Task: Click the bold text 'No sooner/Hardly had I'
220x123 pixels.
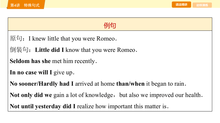Action: [41, 84]
